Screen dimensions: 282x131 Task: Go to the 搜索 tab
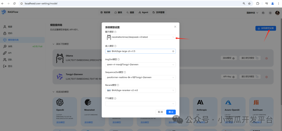click(x=130, y=13)
